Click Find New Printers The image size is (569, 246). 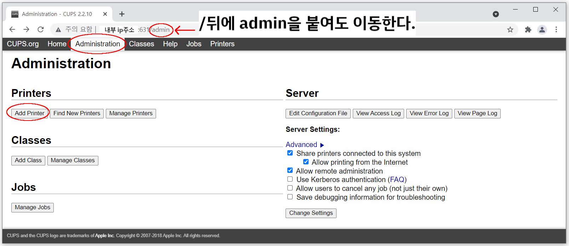[77, 113]
